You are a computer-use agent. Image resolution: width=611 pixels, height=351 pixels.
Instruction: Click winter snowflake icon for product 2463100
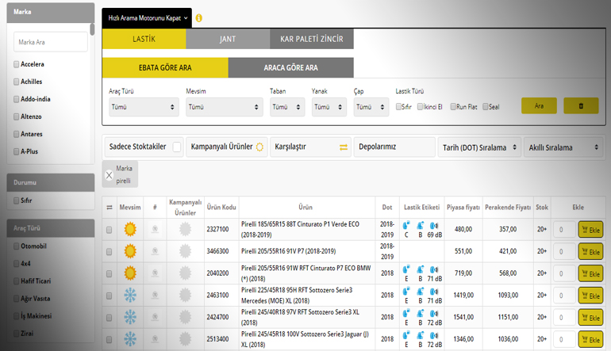tap(130, 296)
